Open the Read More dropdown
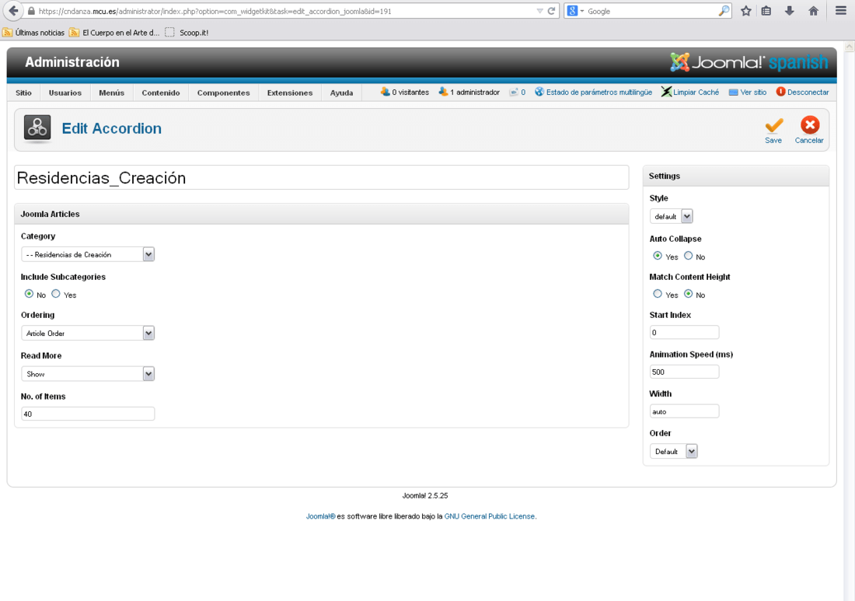 click(88, 373)
